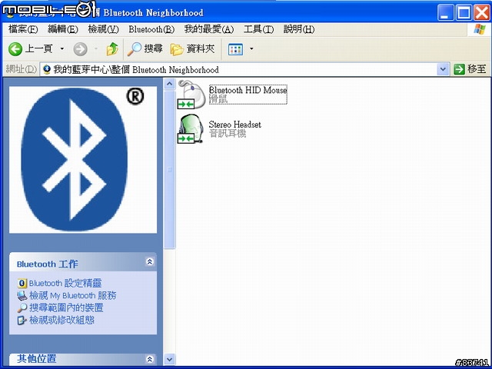Click the Bluetooth 設定精靈 wizard icon
The height and width of the screenshot is (369, 492).
(x=22, y=284)
